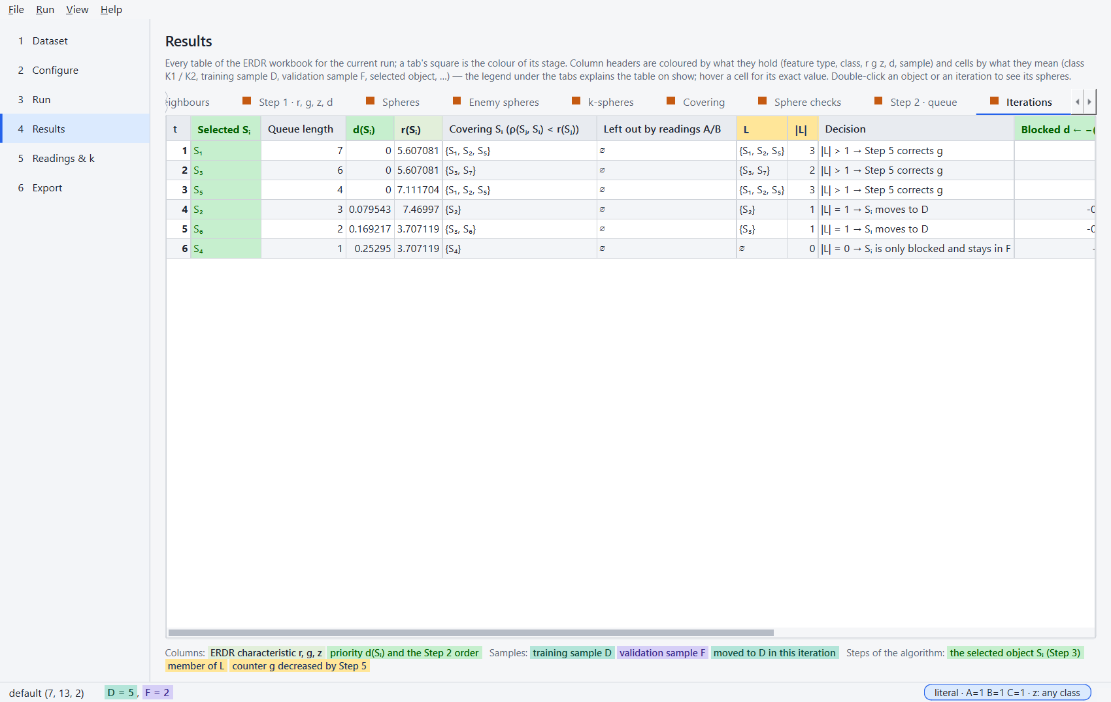This screenshot has height=702, width=1111.
Task: Go to the Dataset step in sidebar
Action: pyautogui.click(x=75, y=40)
